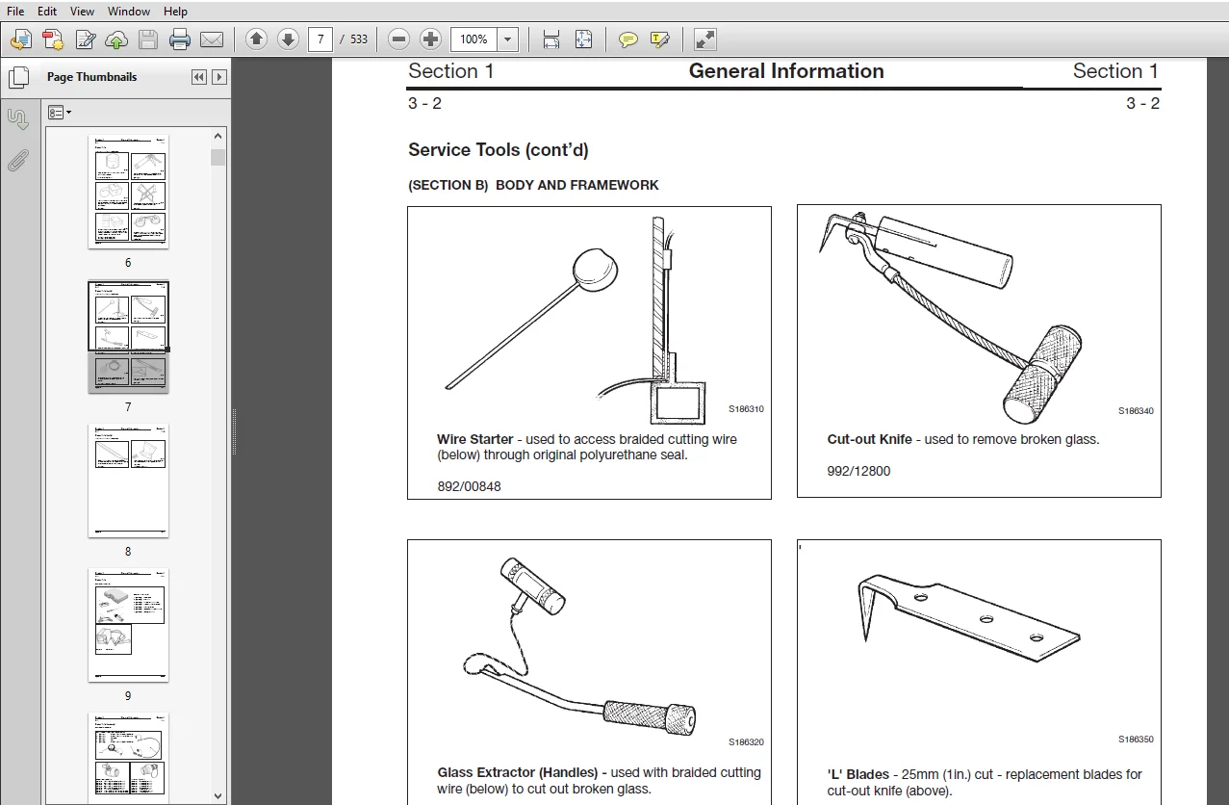Open the thumbnails options dropdown
Screen dimensions: 1229x805
(x=60, y=113)
